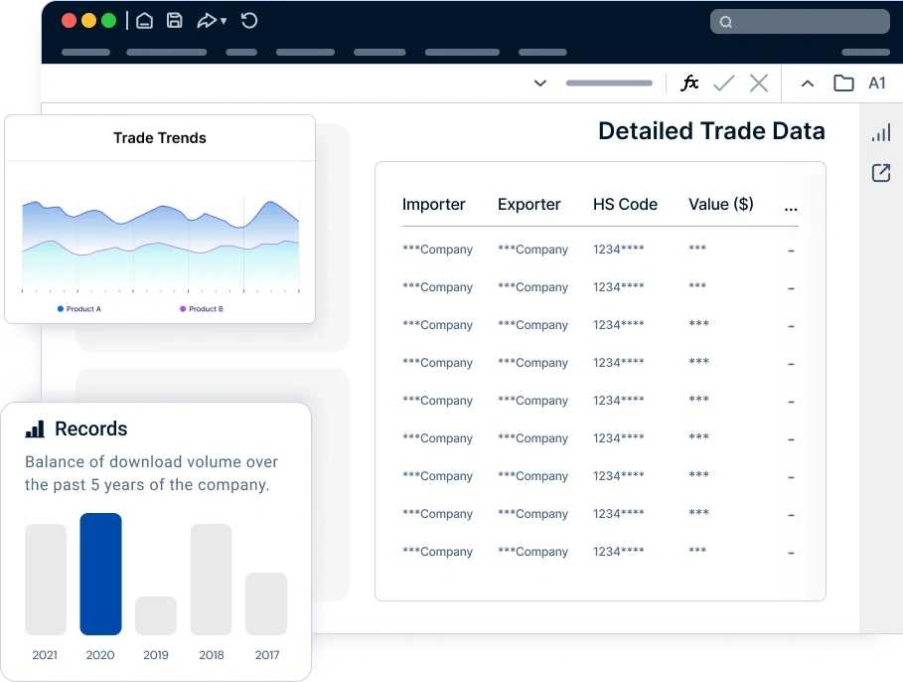The width and height of the screenshot is (903, 682).
Task: Collapse with the chevron-up arrow
Action: [808, 84]
